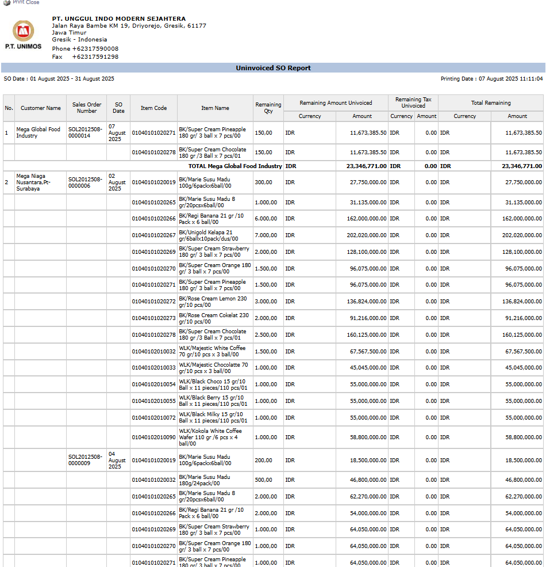The height and width of the screenshot is (567, 546).
Task: Select the Sales Order Number column header
Action: click(87, 108)
